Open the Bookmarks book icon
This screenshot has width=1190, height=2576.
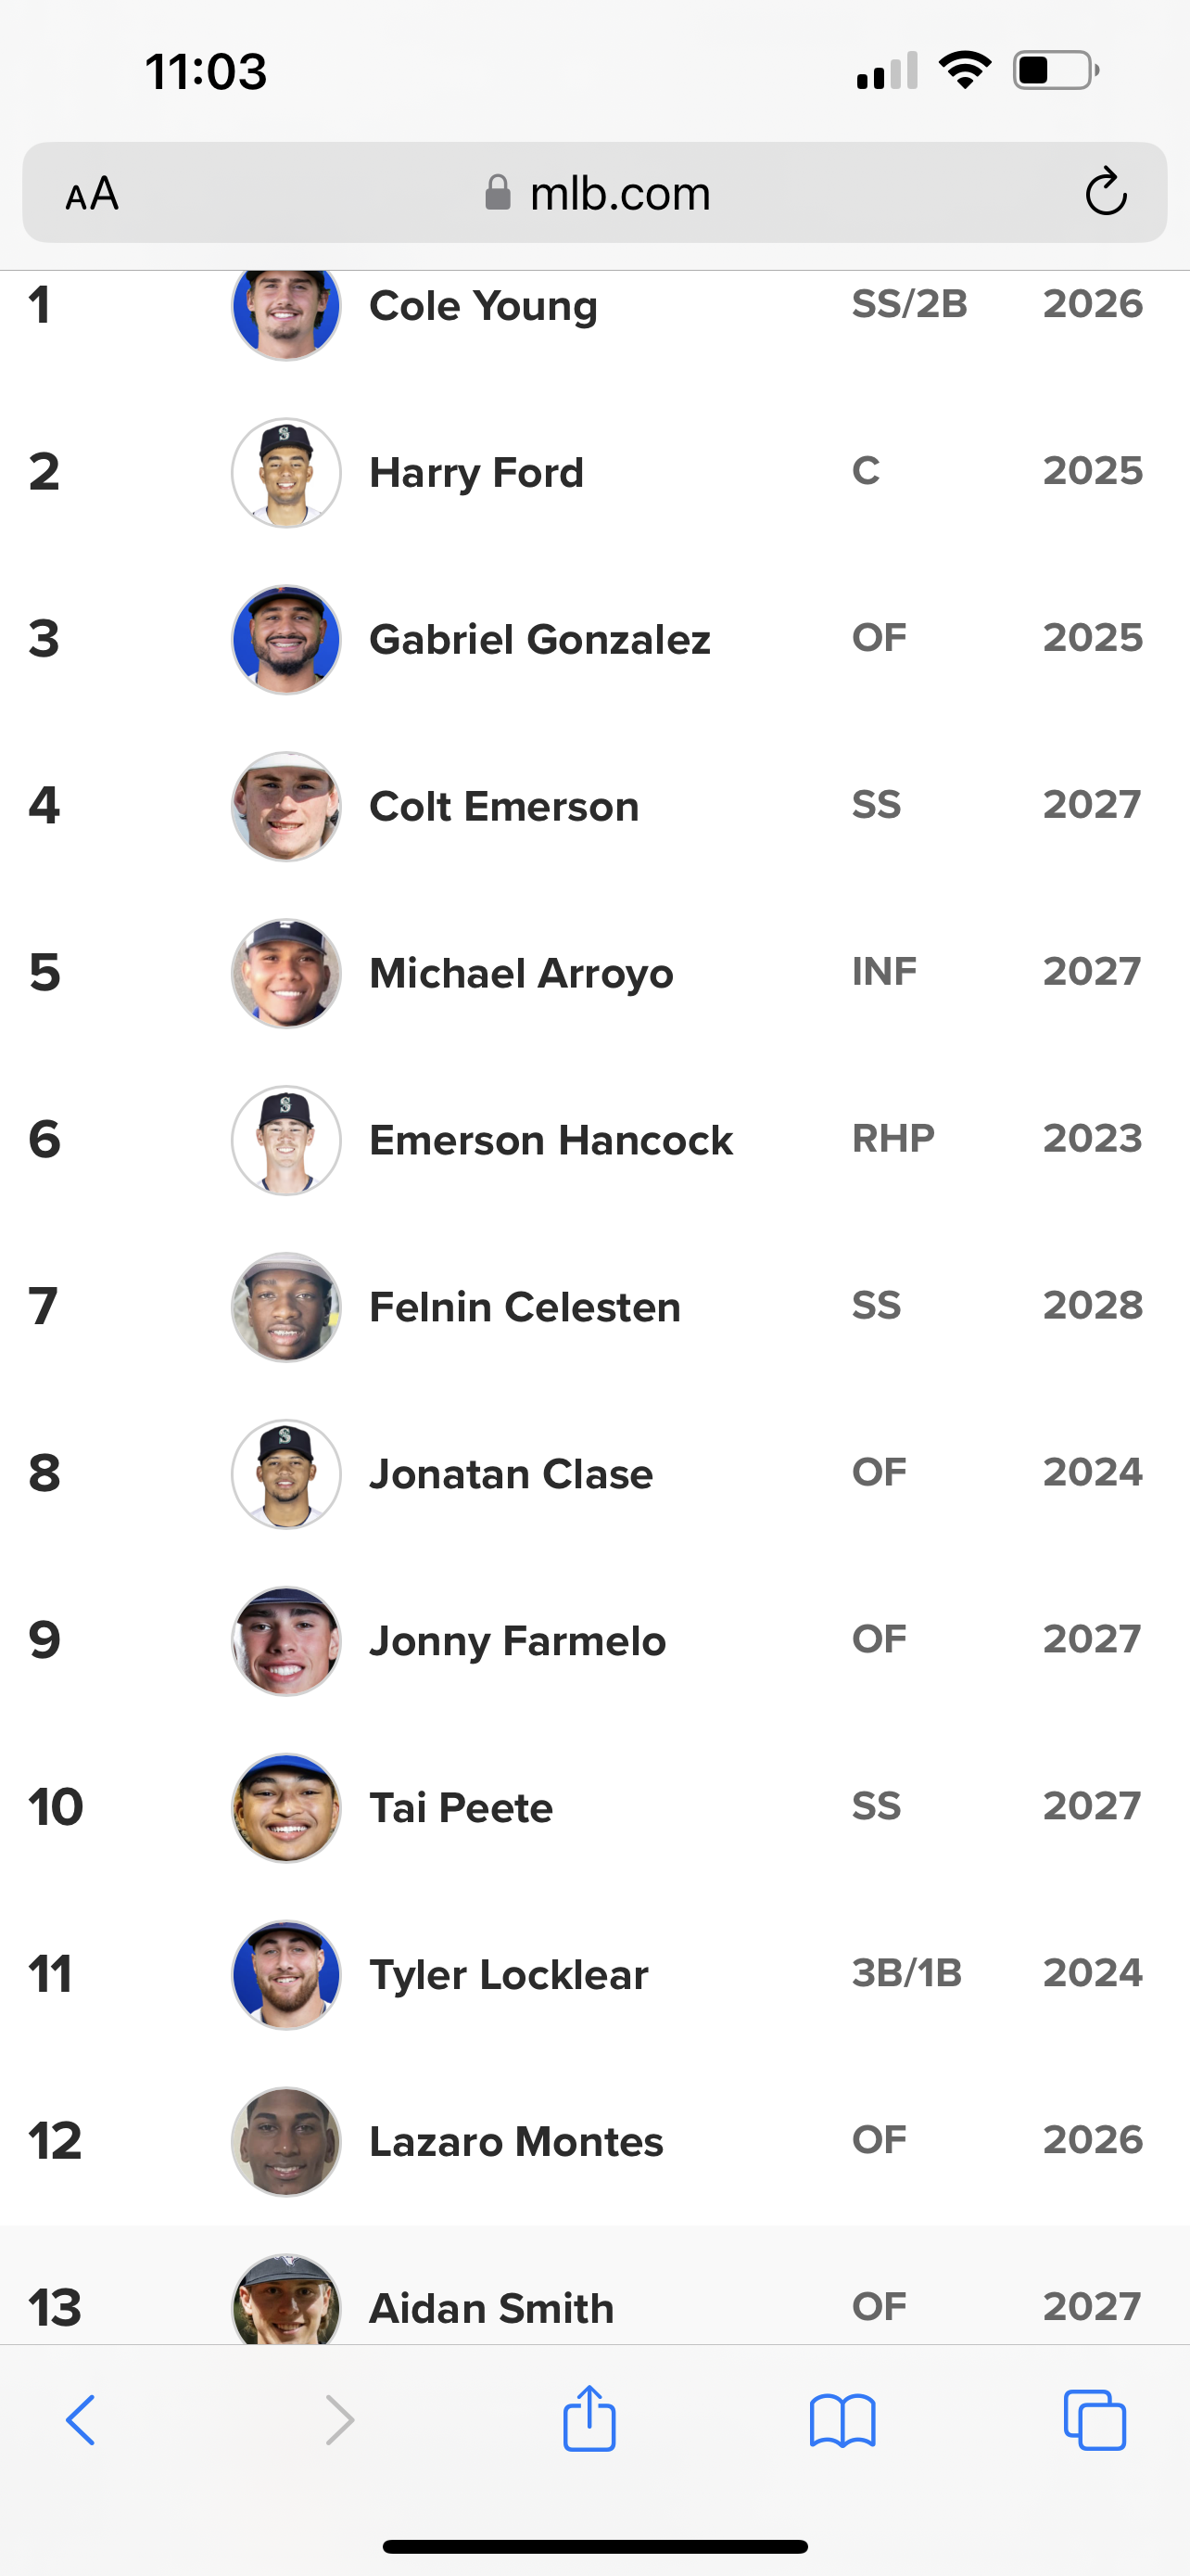[x=842, y=2421]
